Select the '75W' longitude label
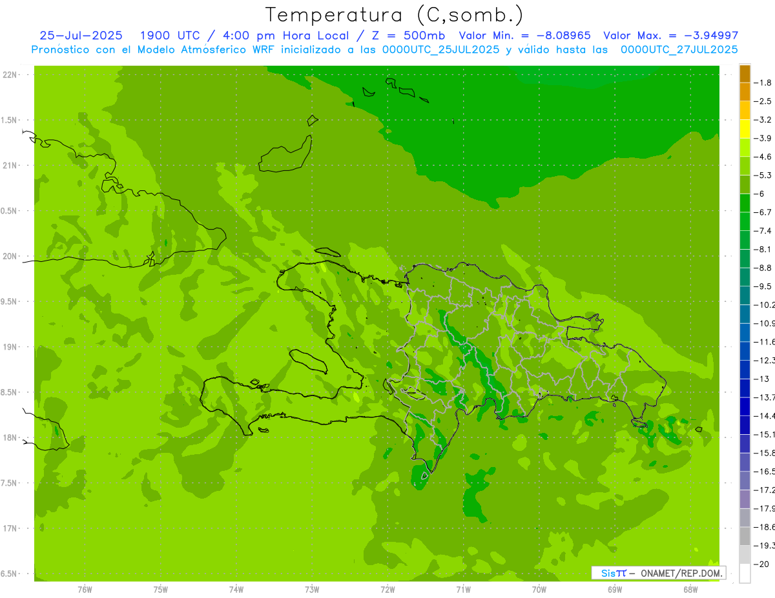This screenshot has height=598, width=775. pos(161,589)
